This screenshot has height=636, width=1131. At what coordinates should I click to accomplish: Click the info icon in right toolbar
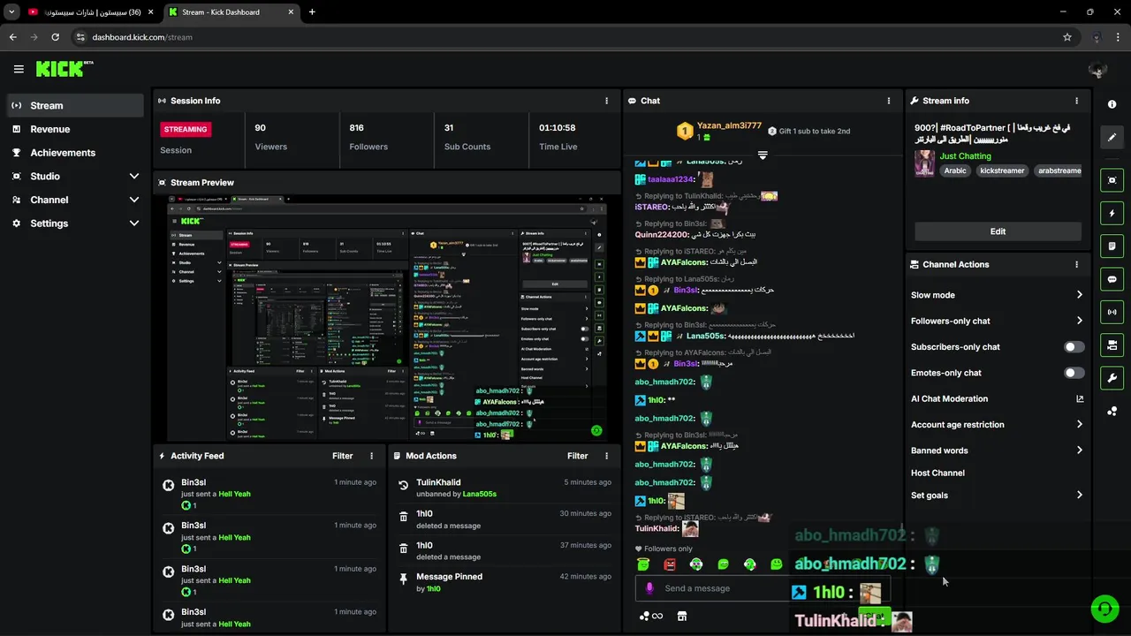1112,104
